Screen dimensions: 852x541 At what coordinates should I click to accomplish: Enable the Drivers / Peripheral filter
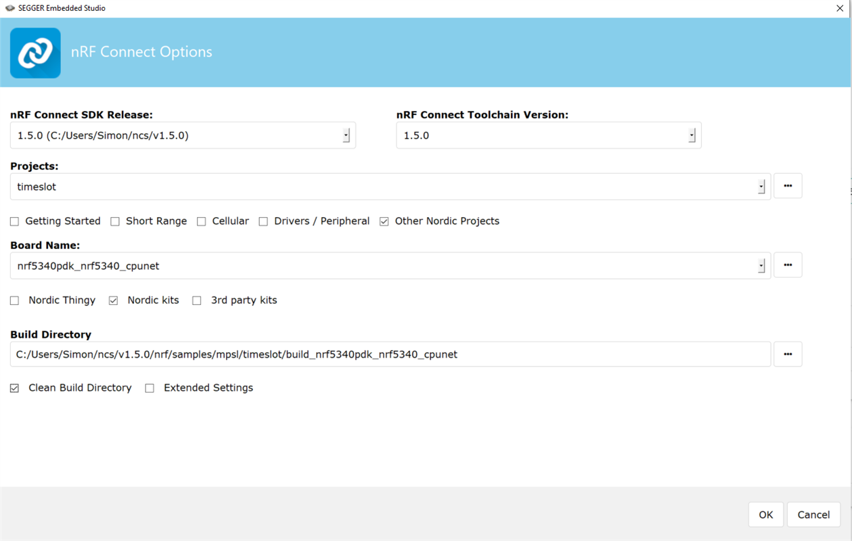(x=263, y=220)
